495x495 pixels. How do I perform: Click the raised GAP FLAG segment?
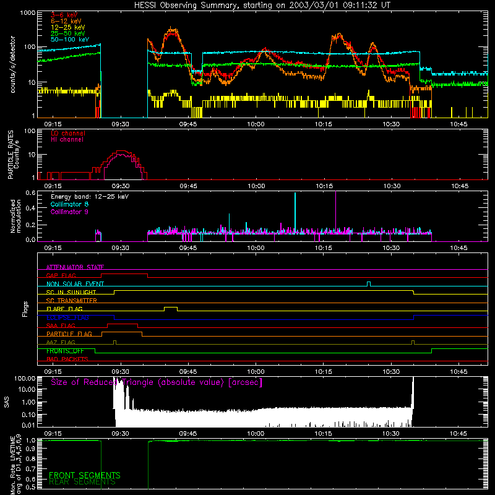[x=124, y=274]
